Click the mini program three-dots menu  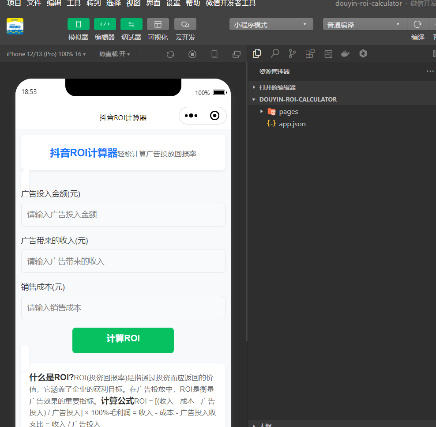tap(191, 115)
